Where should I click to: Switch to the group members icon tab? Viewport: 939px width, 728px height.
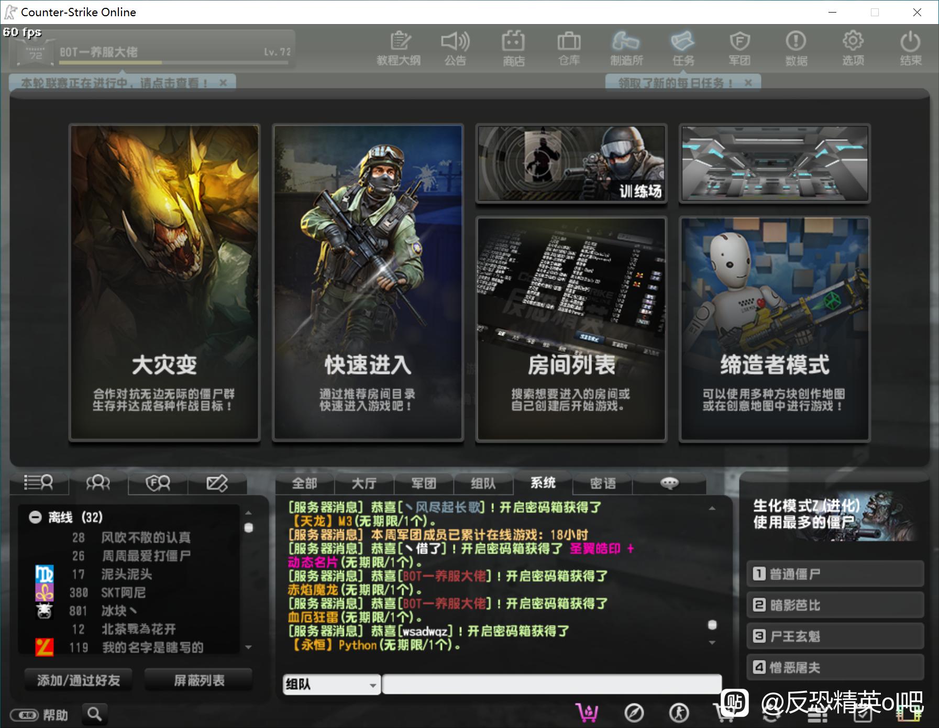point(98,482)
